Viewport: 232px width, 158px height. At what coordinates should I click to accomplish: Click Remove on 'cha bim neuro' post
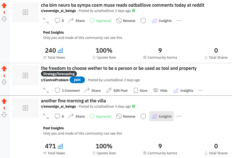coord(126,21)
